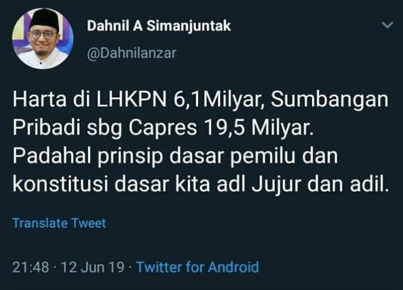Click the line Pribadi sbg Capres 19,5 Milyar
The image size is (403, 290).
[163, 128]
